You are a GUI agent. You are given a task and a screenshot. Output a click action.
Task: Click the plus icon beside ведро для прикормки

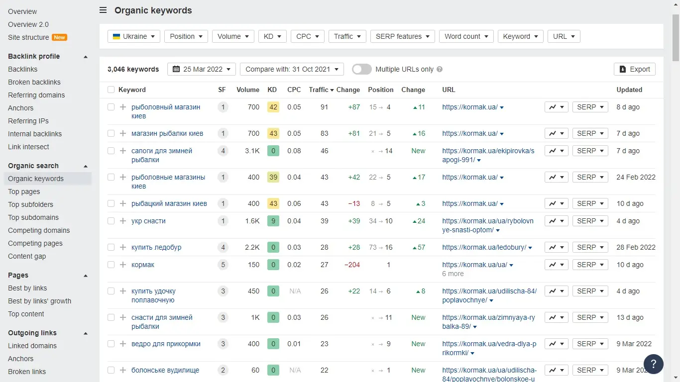click(x=123, y=344)
